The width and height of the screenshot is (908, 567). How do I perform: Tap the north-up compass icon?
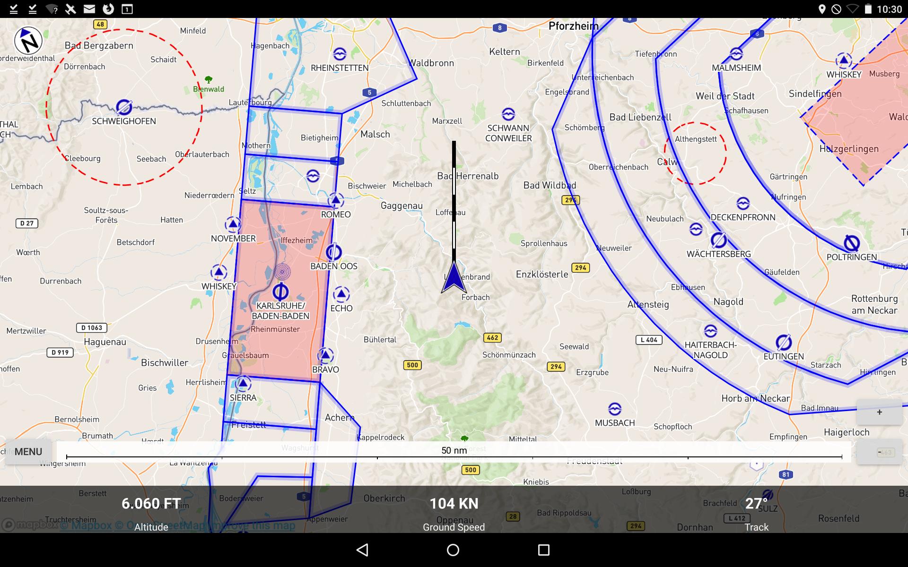[x=28, y=41]
